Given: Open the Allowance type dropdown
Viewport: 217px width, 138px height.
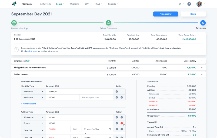Looking at the screenshot, I should pyautogui.click(x=33, y=117).
